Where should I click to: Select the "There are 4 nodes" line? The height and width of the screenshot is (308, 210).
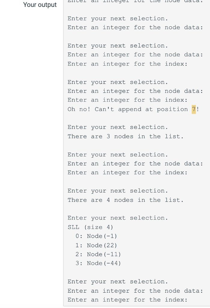click(126, 200)
